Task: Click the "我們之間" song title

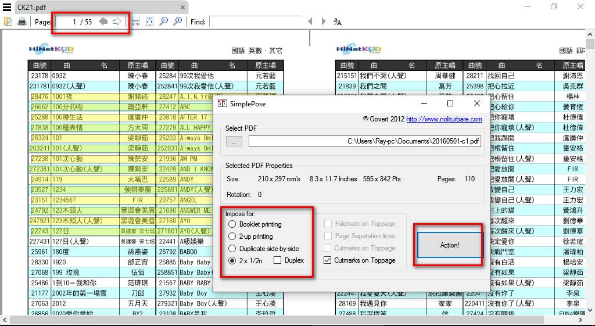Action: pos(373,86)
